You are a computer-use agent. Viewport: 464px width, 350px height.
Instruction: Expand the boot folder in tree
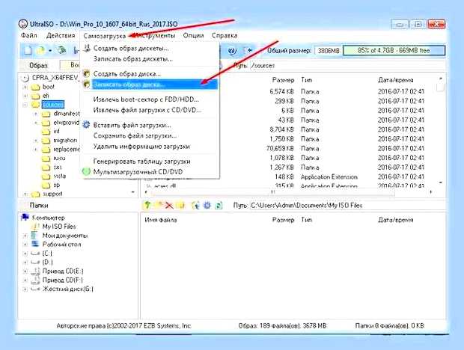click(25, 87)
